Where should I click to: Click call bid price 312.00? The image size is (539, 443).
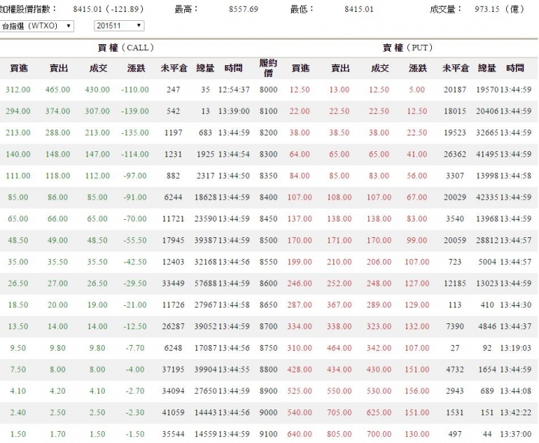tap(18, 90)
